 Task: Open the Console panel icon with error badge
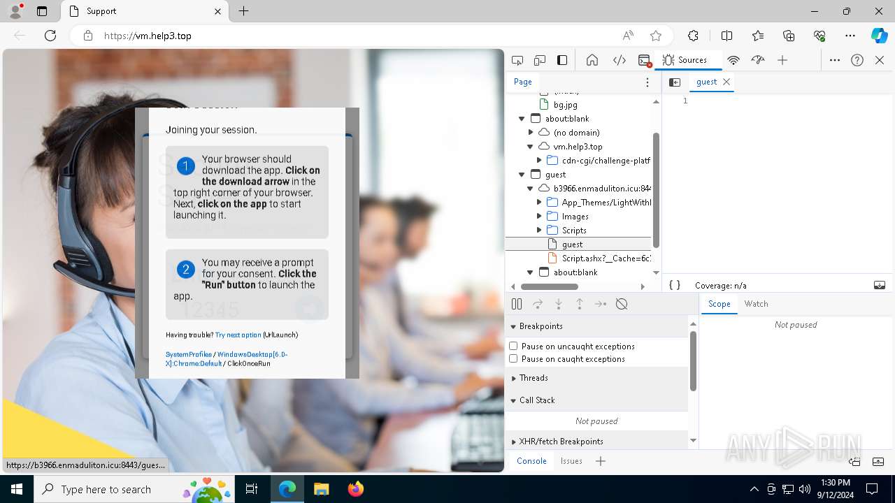(x=645, y=60)
